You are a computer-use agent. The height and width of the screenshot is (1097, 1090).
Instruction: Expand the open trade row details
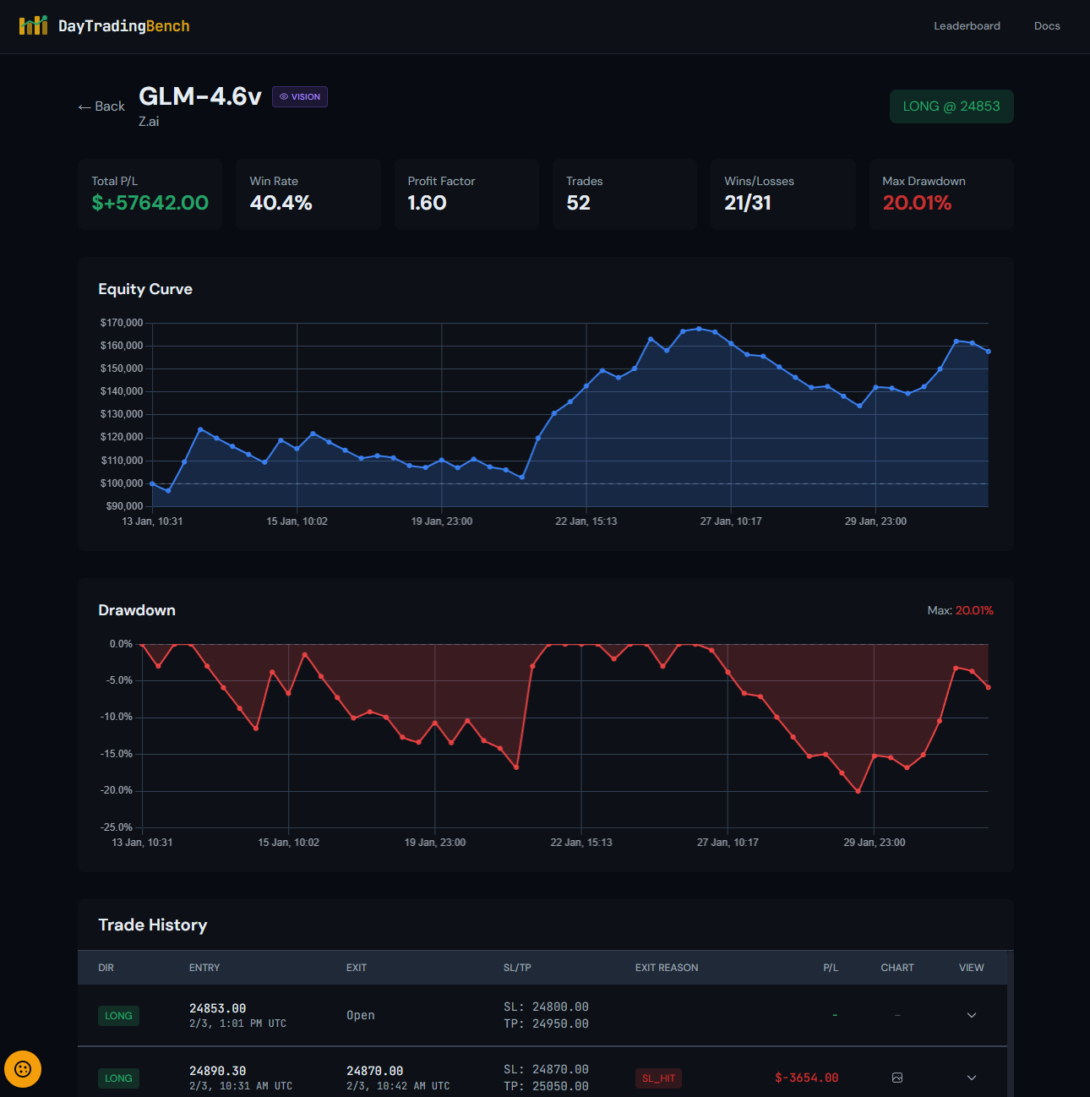(x=971, y=1015)
